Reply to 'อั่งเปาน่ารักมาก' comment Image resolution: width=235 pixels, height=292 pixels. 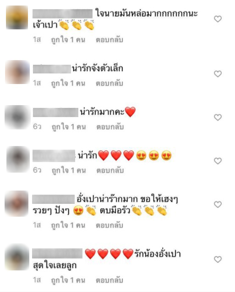(109, 225)
